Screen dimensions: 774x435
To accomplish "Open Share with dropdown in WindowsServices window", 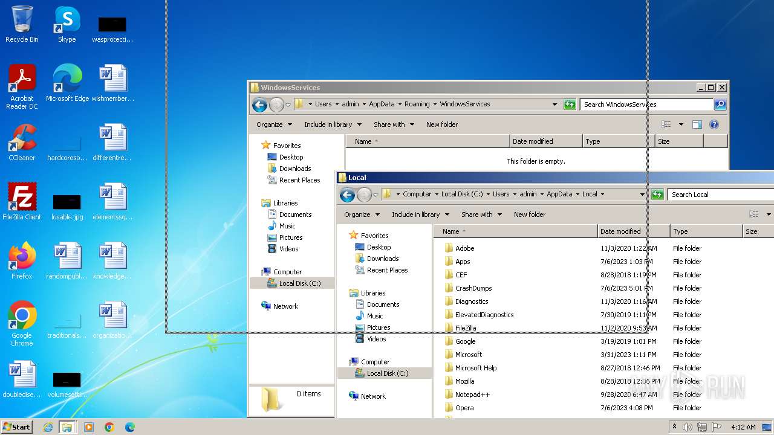I will tap(394, 124).
